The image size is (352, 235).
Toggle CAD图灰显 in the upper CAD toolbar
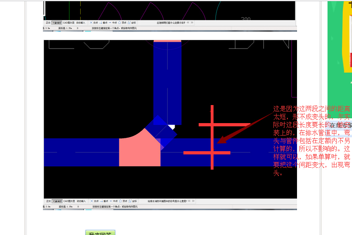[x=69, y=22]
